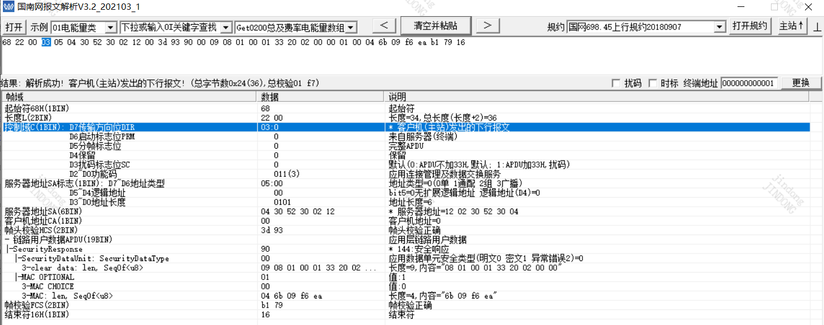824x325 pixels.
Task: Click data cell '04 6b 09 f6 ea'
Action: click(x=291, y=296)
